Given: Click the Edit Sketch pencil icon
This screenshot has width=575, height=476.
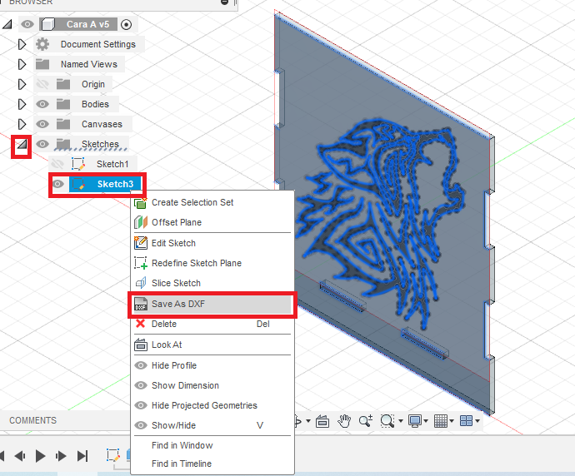Looking at the screenshot, I should point(141,243).
